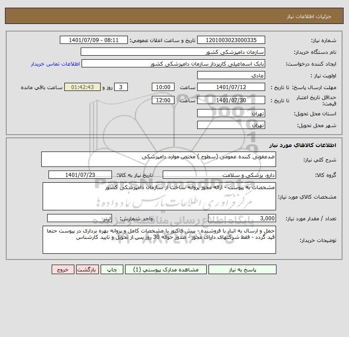This screenshot has height=337, width=349.
Task: Click the بازگشت back button
Action: click(x=87, y=270)
